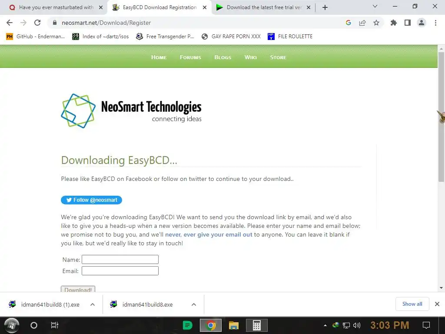Switch to the EasyBCD Download Registration tab
This screenshot has height=334, width=445.
159,7
